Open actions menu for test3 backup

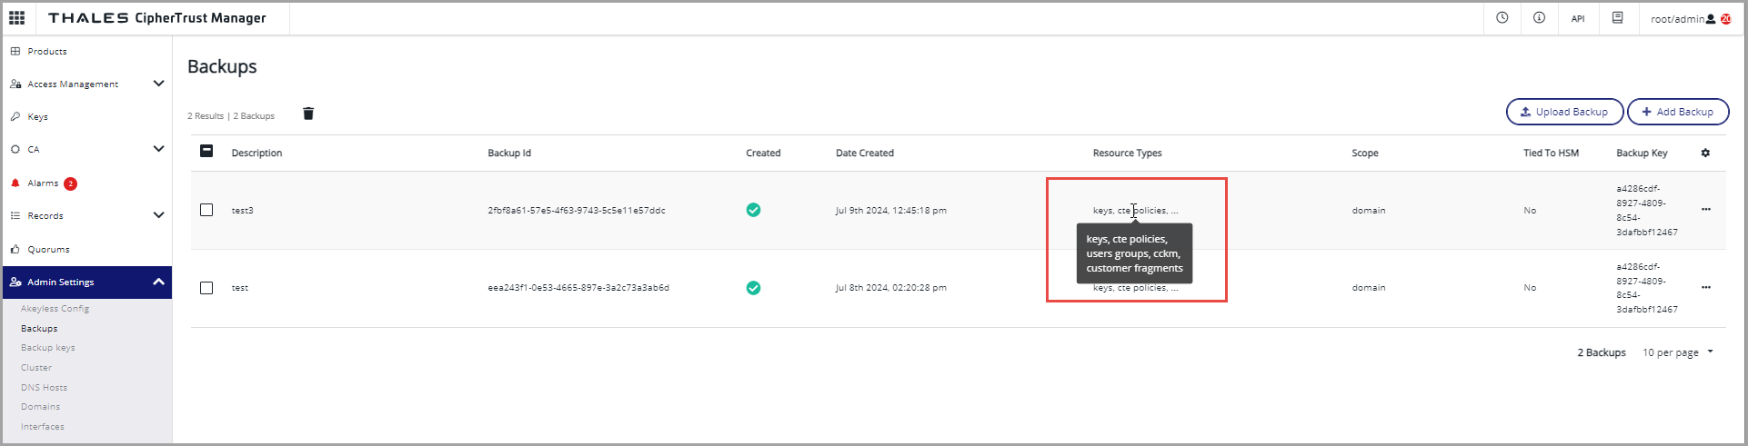click(1705, 210)
